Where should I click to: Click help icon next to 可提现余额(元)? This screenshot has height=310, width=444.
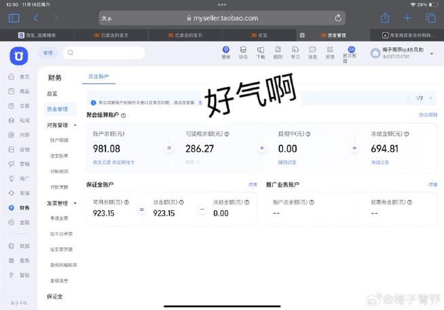(227, 134)
